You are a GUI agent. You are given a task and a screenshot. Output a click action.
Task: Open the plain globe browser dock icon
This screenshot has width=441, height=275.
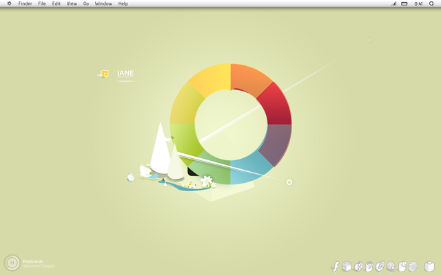click(347, 266)
